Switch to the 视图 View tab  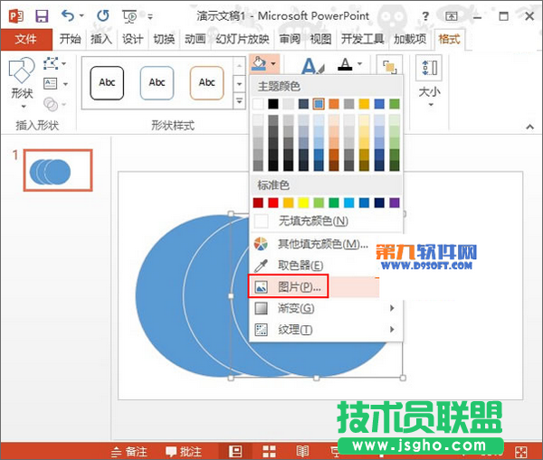point(320,39)
